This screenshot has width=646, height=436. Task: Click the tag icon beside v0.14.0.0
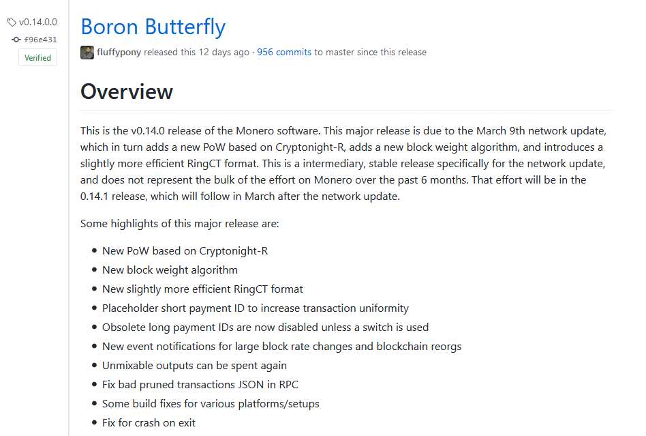[11, 21]
